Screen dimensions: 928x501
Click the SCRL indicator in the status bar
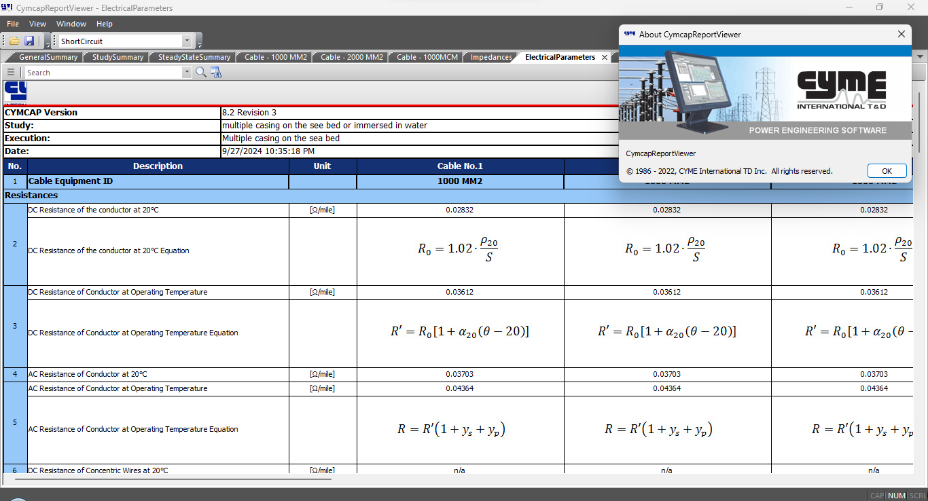[918, 496]
